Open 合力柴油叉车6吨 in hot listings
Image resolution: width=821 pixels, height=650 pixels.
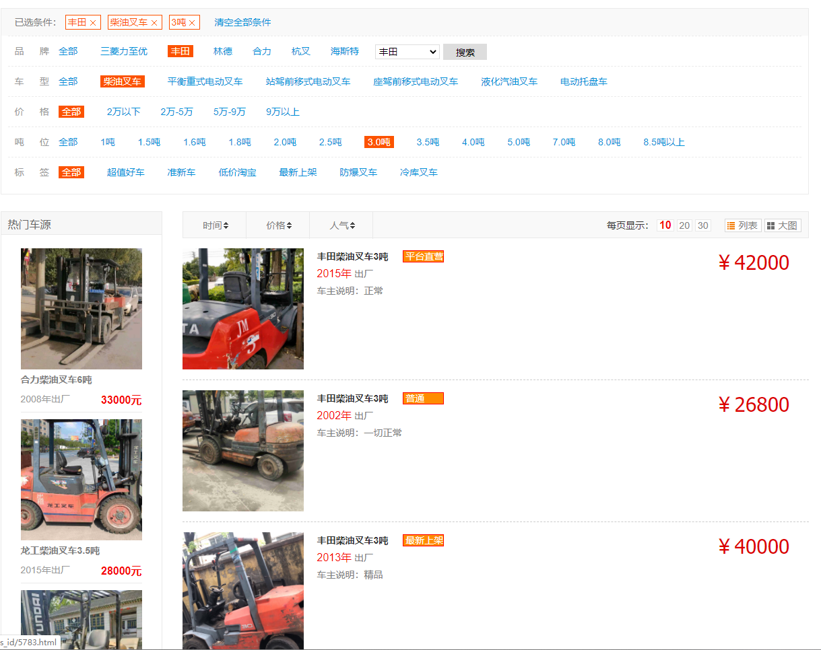pyautogui.click(x=81, y=309)
